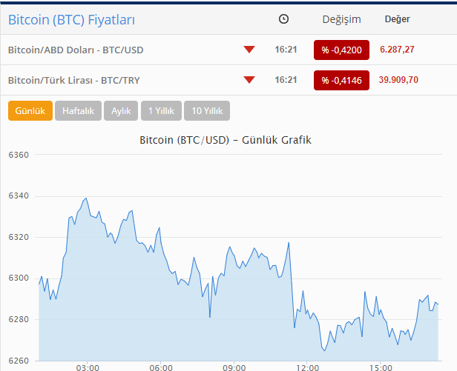Click the 6320 y-axis label

[19, 237]
